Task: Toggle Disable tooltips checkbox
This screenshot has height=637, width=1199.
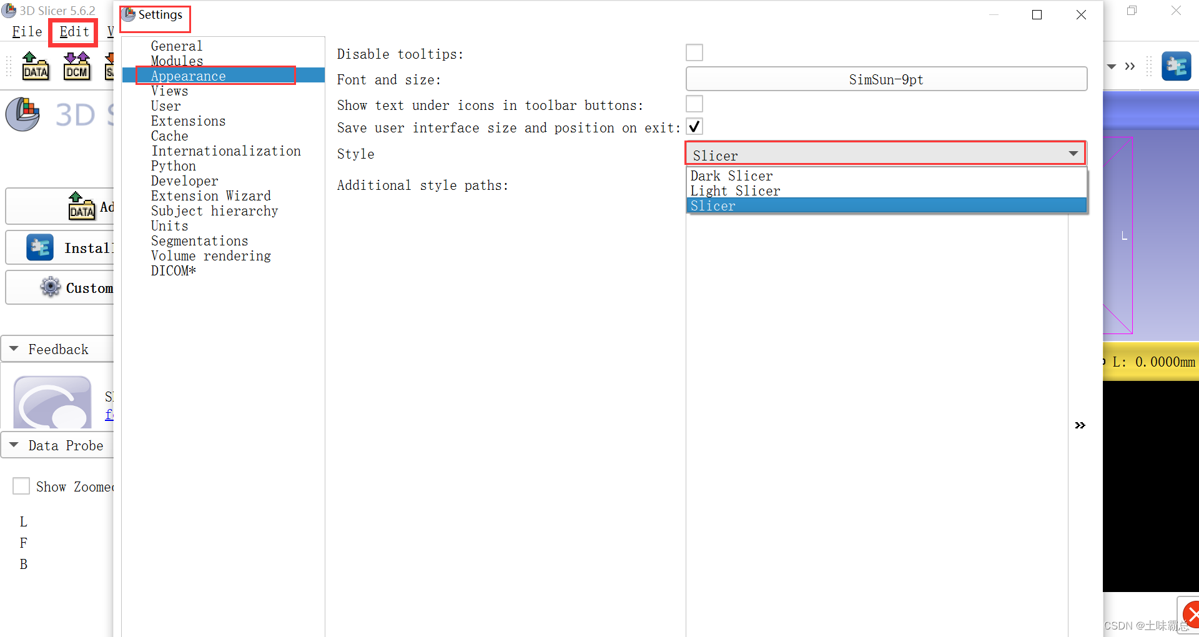Action: coord(694,53)
